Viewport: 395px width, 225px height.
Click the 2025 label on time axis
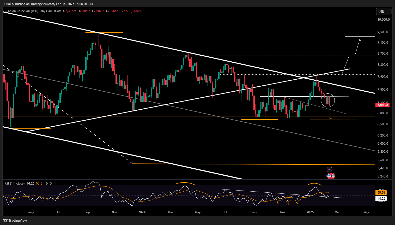[310, 212]
